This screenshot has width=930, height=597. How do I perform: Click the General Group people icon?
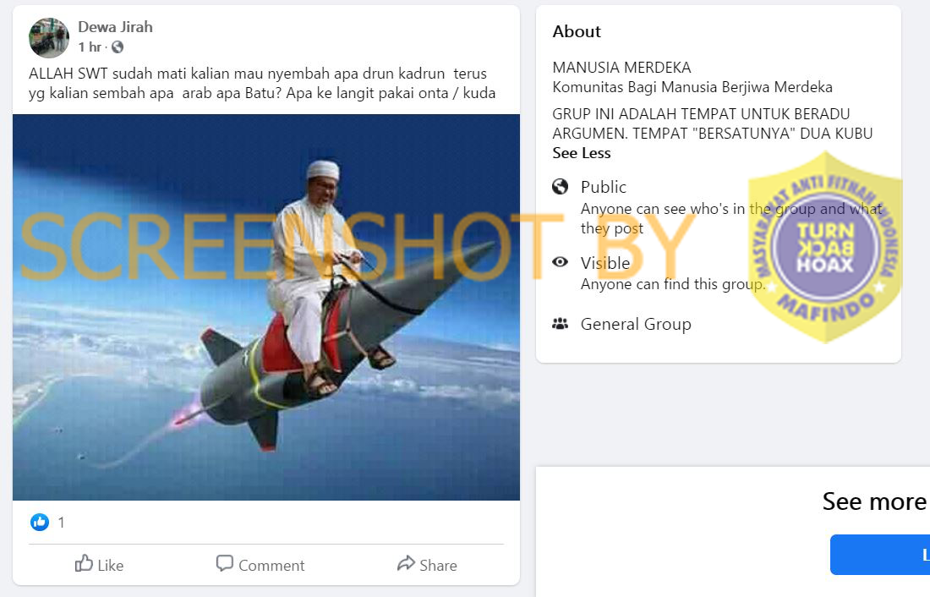point(560,324)
